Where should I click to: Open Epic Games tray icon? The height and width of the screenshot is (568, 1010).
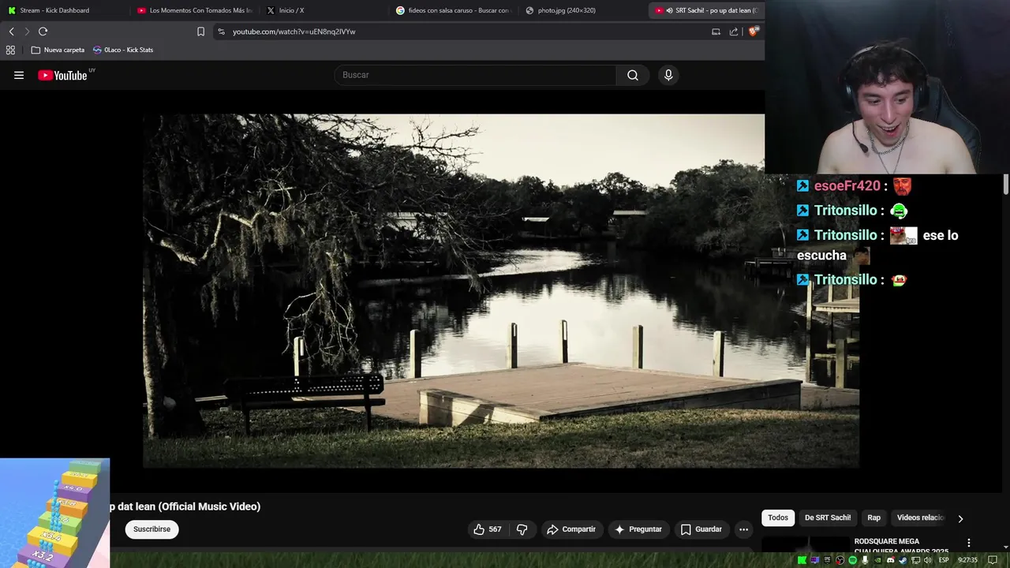coord(828,560)
